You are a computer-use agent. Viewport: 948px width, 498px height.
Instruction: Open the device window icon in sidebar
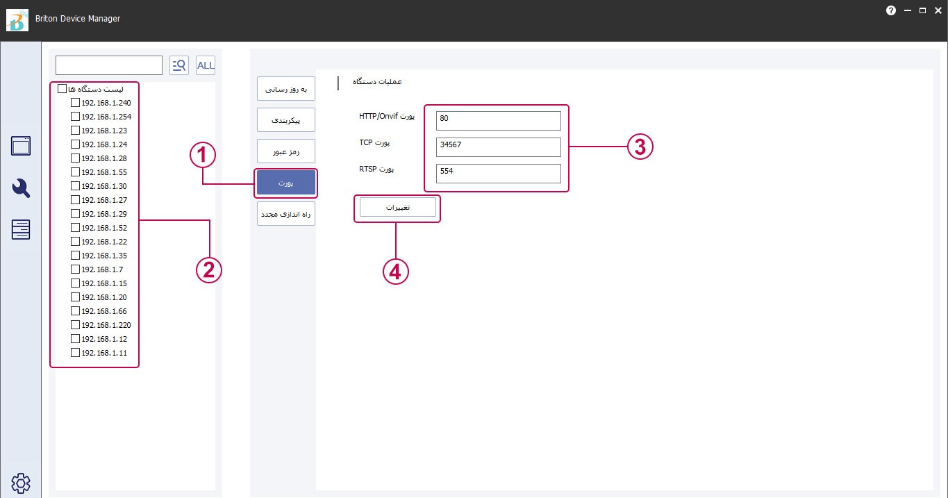coord(21,146)
